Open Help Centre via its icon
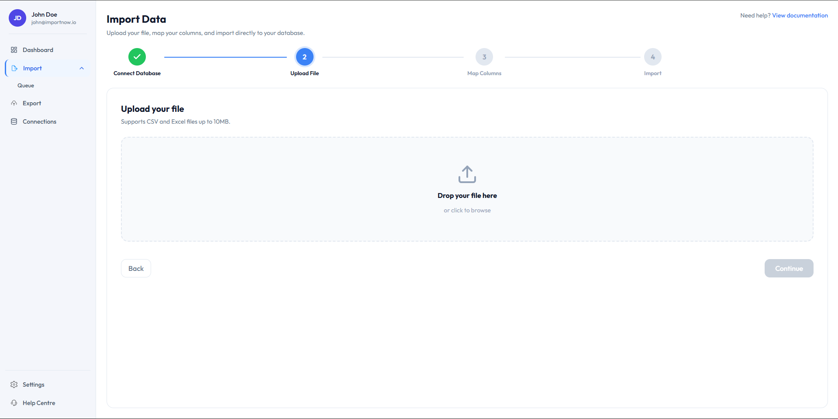This screenshot has width=838, height=419. click(14, 403)
